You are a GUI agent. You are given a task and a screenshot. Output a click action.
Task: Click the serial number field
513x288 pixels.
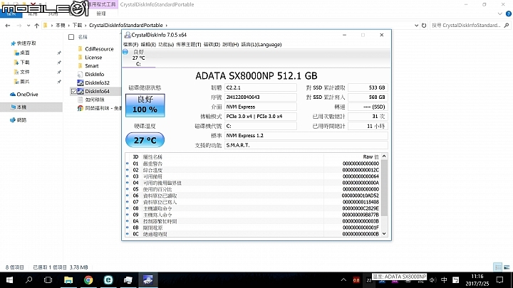click(261, 97)
